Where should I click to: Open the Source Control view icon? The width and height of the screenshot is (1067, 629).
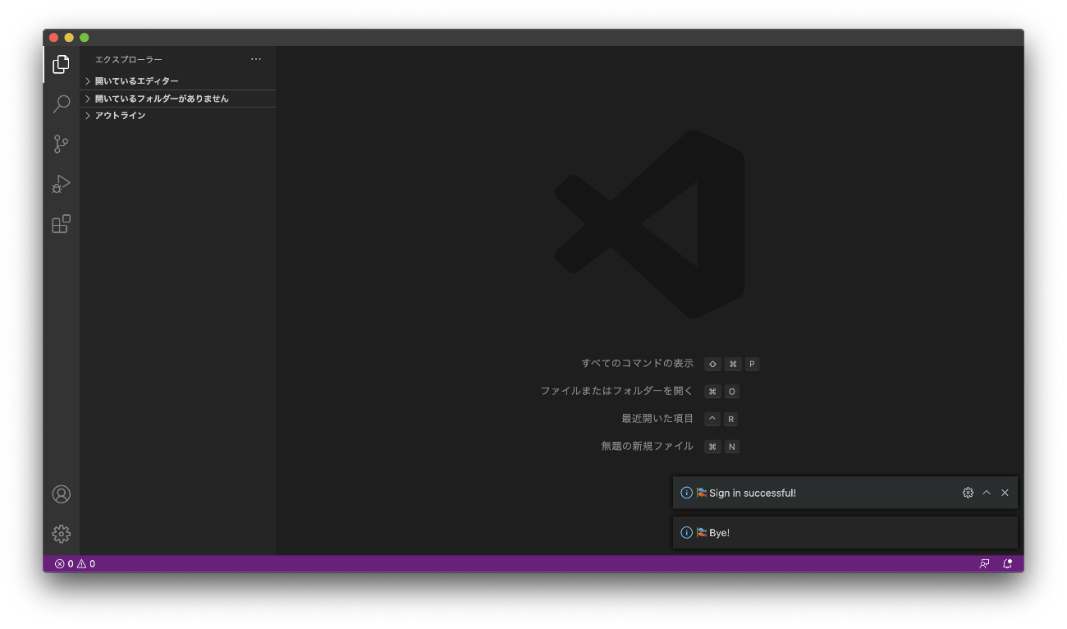61,145
